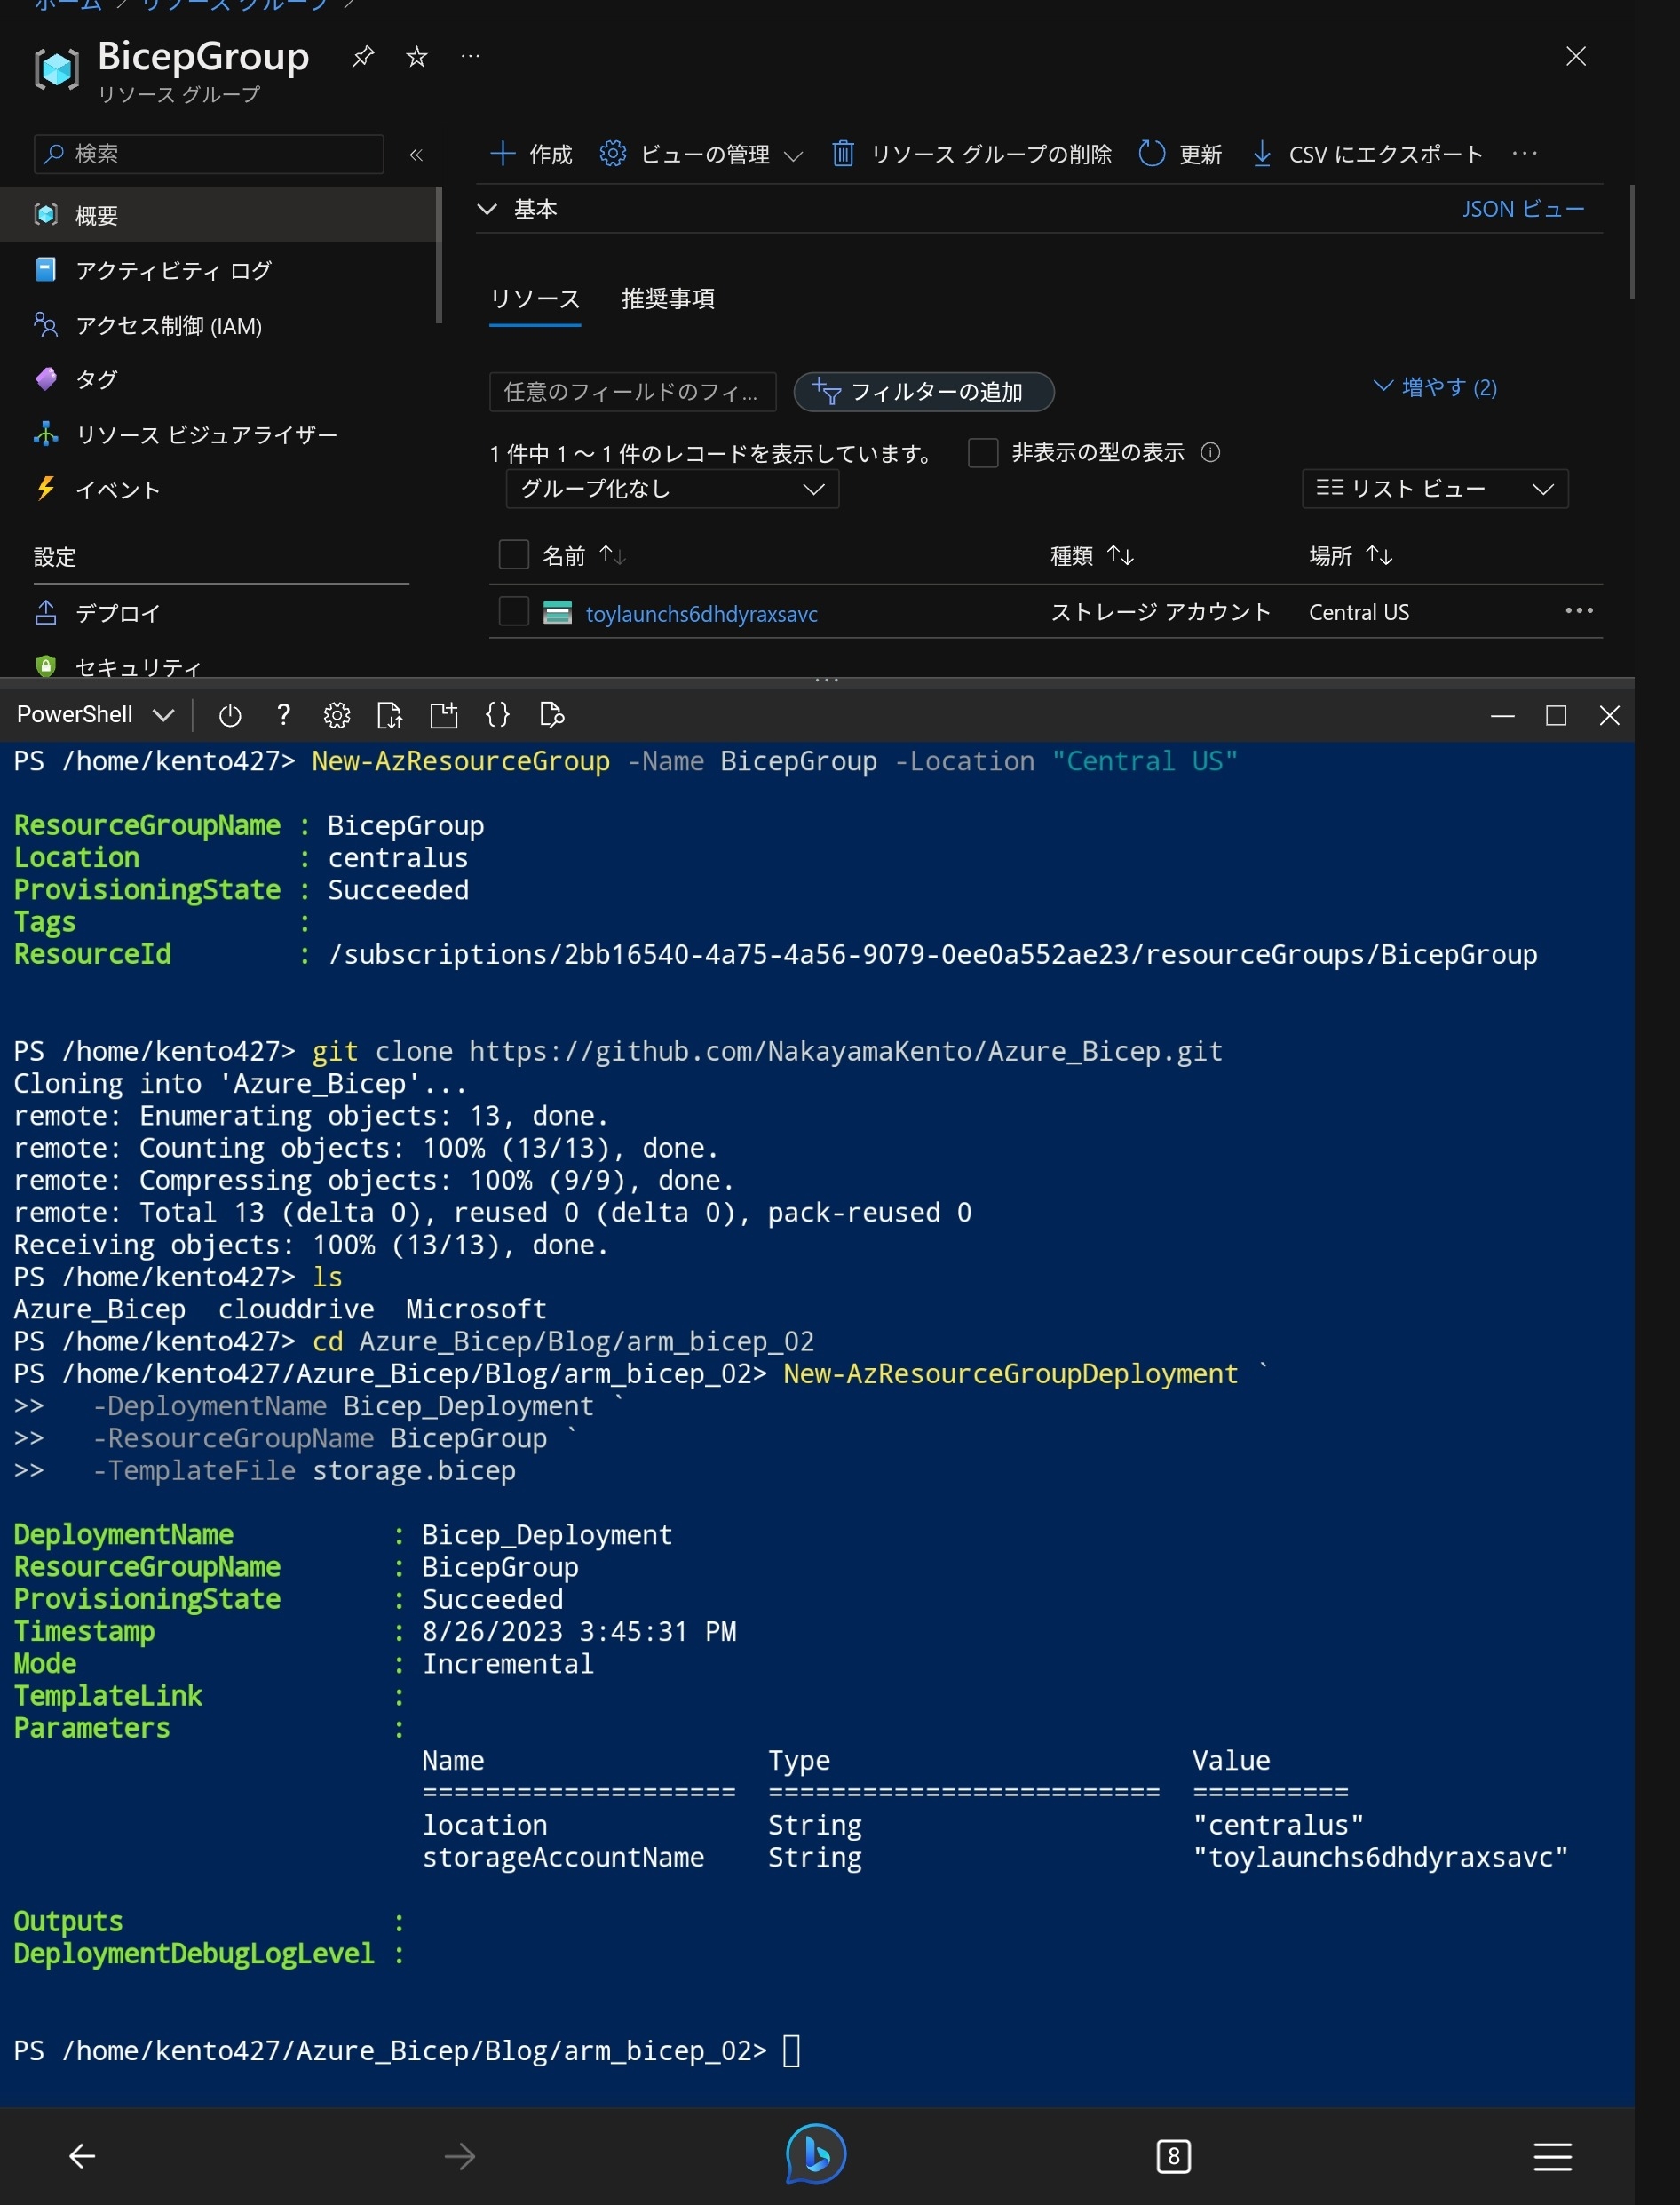Viewport: 1680px width, 2205px height.
Task: Collapse the left navigation menu
Action: pyautogui.click(x=416, y=154)
